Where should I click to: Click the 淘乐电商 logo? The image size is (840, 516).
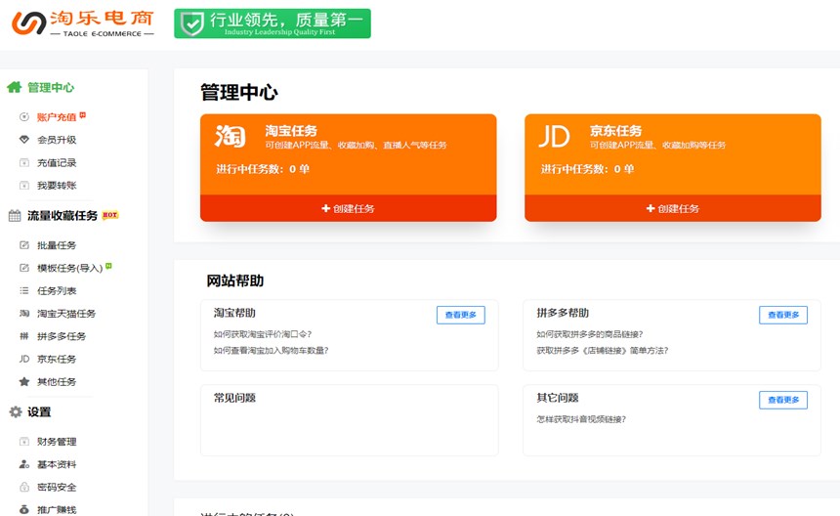[83, 23]
